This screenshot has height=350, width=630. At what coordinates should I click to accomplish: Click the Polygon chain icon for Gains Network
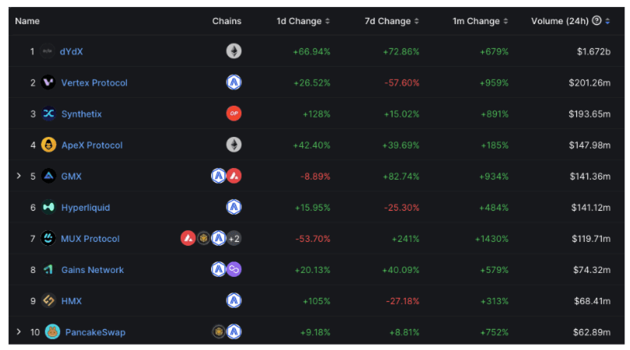[234, 270]
